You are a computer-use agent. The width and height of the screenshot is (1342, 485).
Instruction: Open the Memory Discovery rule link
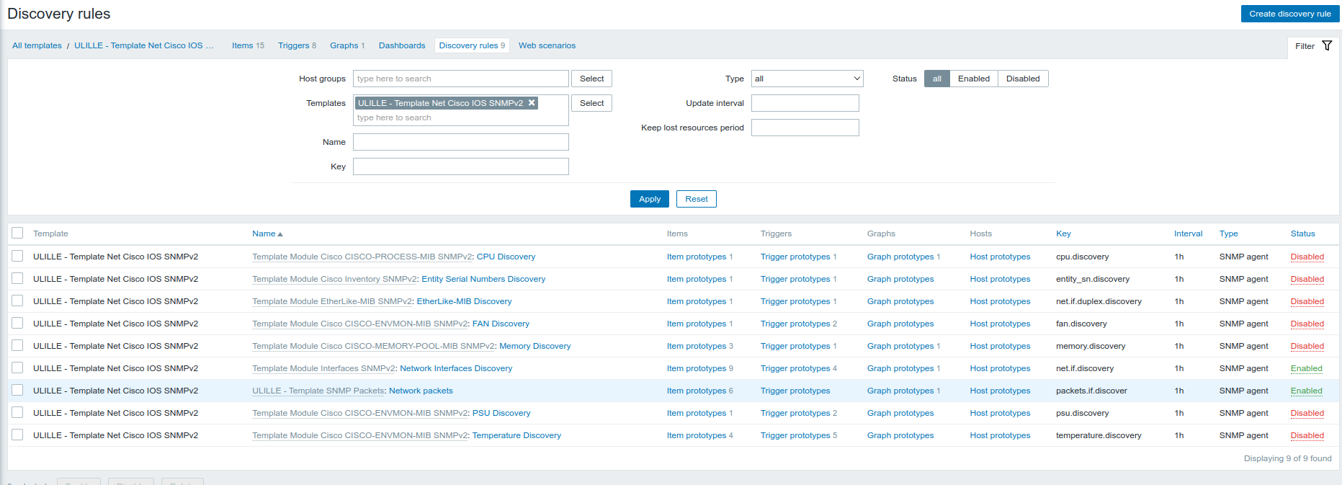(x=534, y=346)
